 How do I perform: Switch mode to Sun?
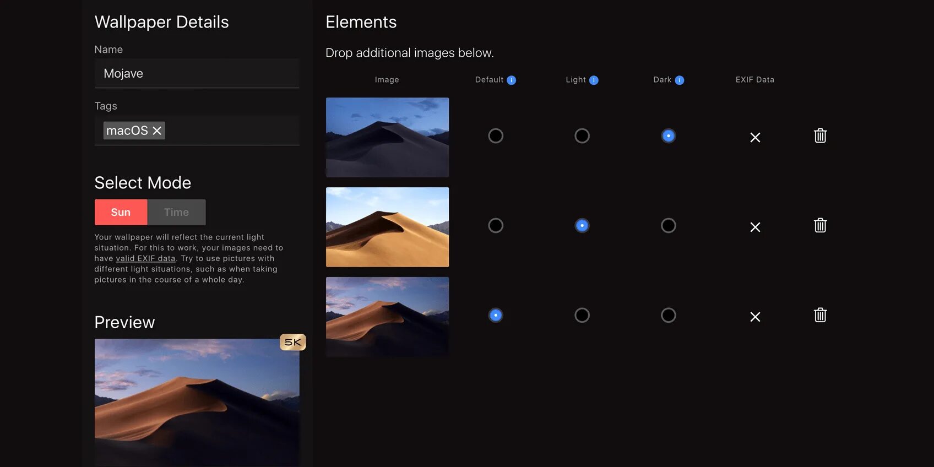[x=121, y=212]
